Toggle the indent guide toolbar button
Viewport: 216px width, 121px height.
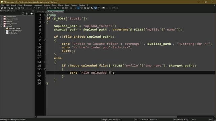click(x=78, y=8)
